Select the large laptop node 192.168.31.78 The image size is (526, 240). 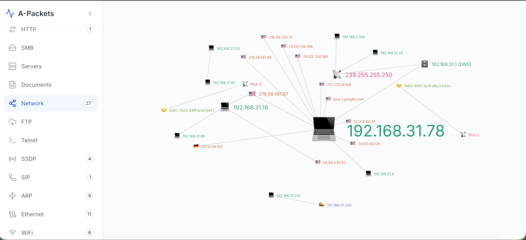(324, 129)
